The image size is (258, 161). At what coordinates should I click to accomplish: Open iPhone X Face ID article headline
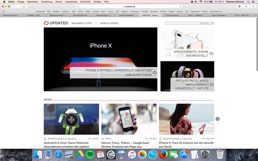186,145
